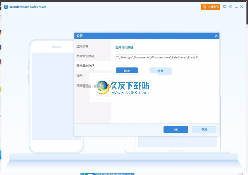Open the feedback chat bubble icon
This screenshot has width=248, height=175.
click(x=225, y=7)
